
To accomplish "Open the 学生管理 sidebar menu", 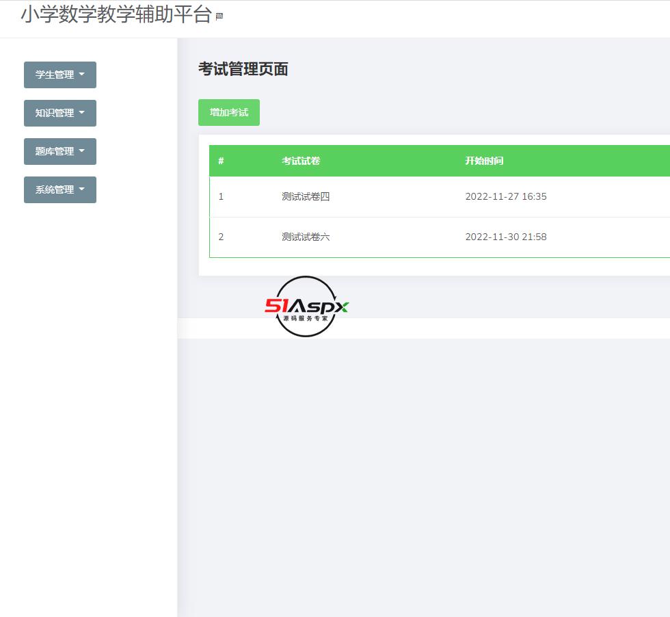I will [x=60, y=75].
